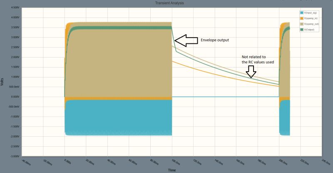Select the V(opamp_in) legend label
Image resolution: width=333 pixels, height=173 pixels.
tap(311, 18)
